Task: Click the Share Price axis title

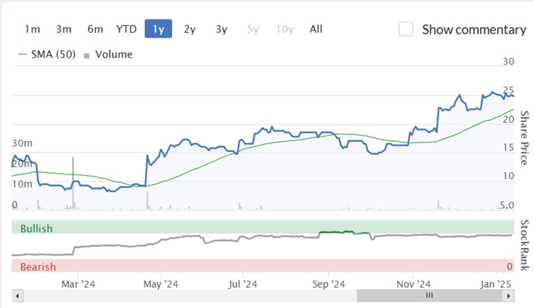Action: pyautogui.click(x=524, y=138)
